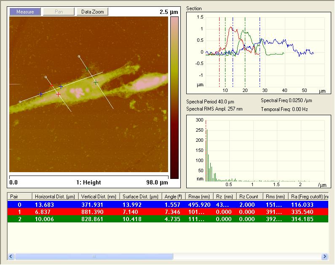Click the Vertical Dist. column header
This screenshot has width=335, height=265.
[99, 197]
